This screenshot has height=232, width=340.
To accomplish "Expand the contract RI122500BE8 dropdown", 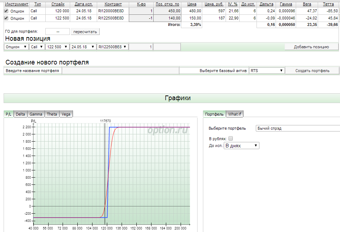I will [x=112, y=47].
